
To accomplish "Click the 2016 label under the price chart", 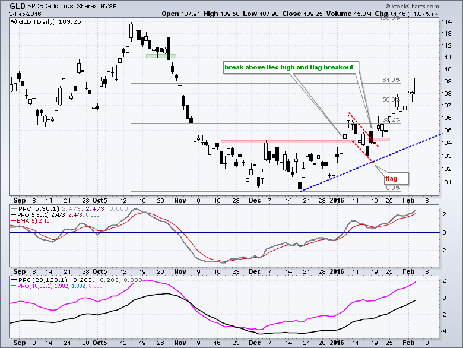I will tap(337, 200).
